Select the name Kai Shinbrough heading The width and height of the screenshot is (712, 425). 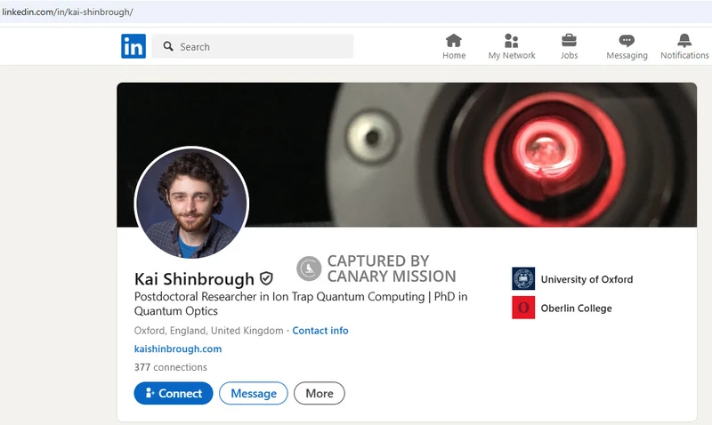tap(194, 279)
